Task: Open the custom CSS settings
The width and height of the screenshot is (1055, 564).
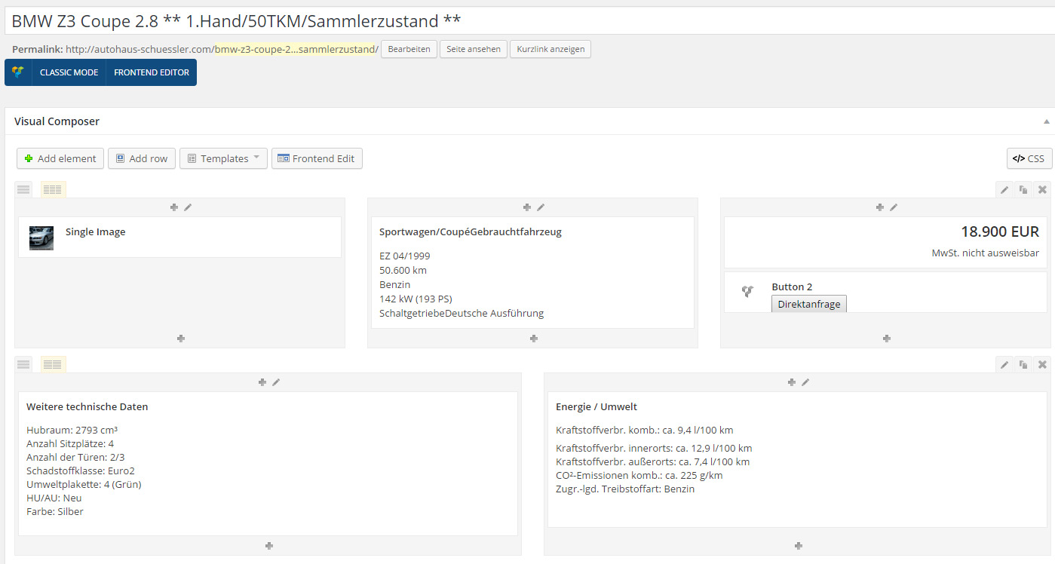Action: click(1029, 158)
